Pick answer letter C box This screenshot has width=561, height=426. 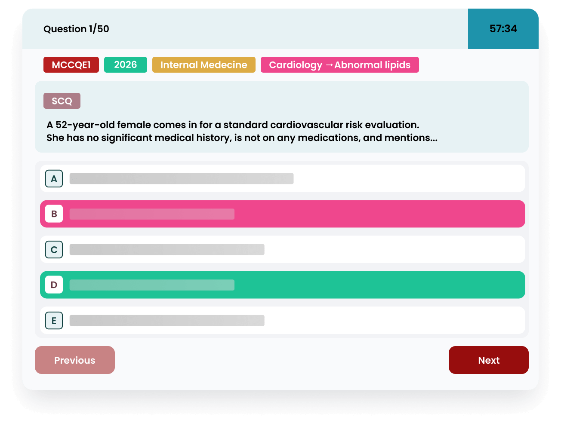(x=54, y=250)
